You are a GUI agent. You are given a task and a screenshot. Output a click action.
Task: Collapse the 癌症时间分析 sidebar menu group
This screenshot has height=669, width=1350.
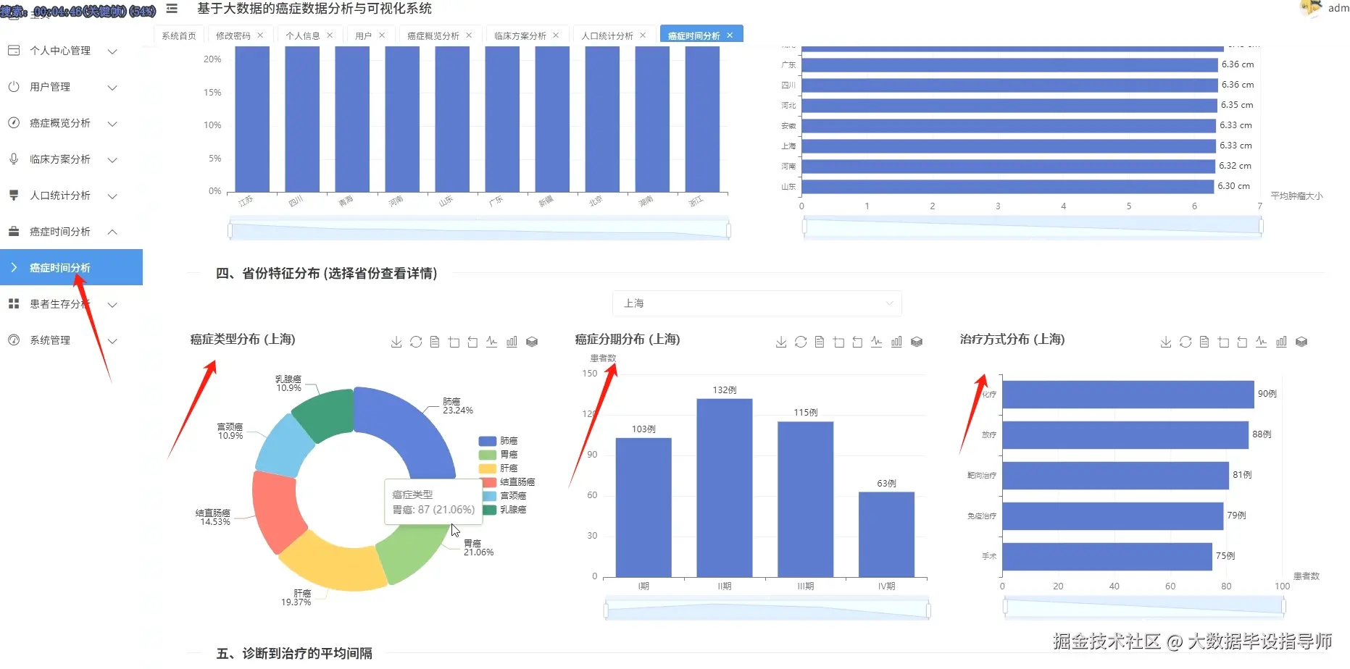[71, 232]
